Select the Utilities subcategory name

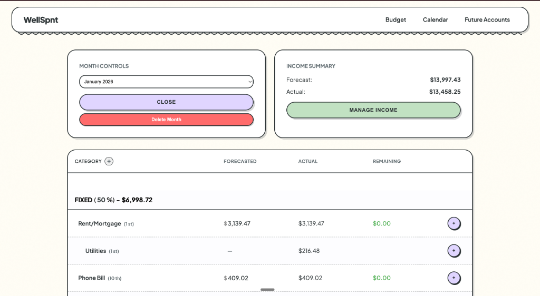click(x=95, y=251)
